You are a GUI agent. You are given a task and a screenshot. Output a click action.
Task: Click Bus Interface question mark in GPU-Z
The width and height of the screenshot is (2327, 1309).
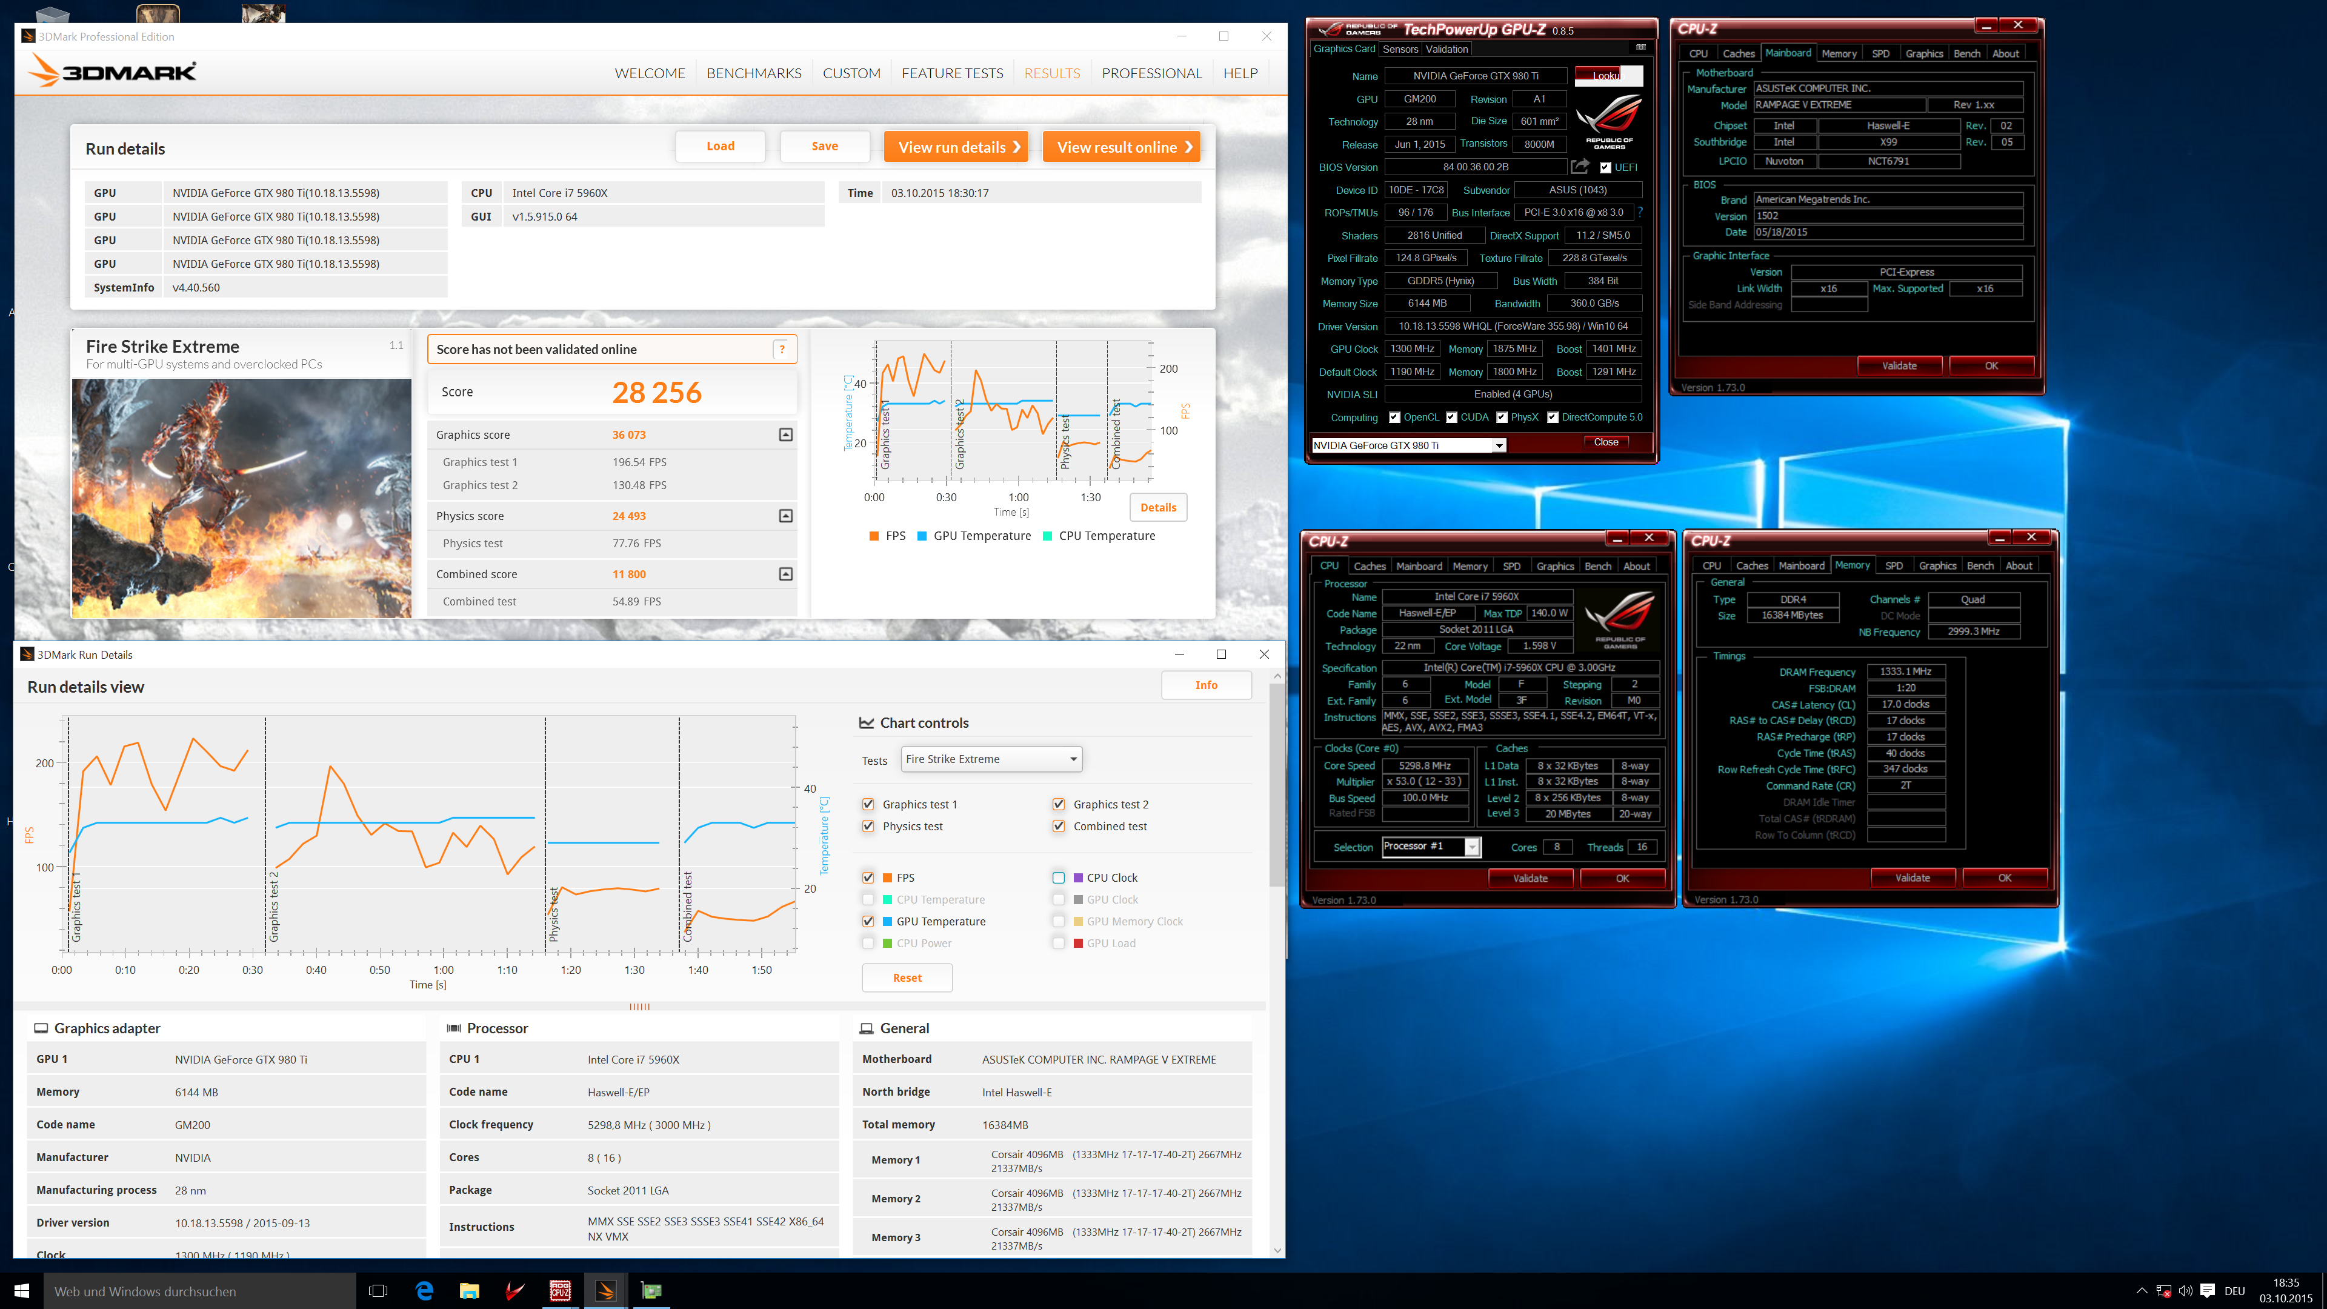1640,212
